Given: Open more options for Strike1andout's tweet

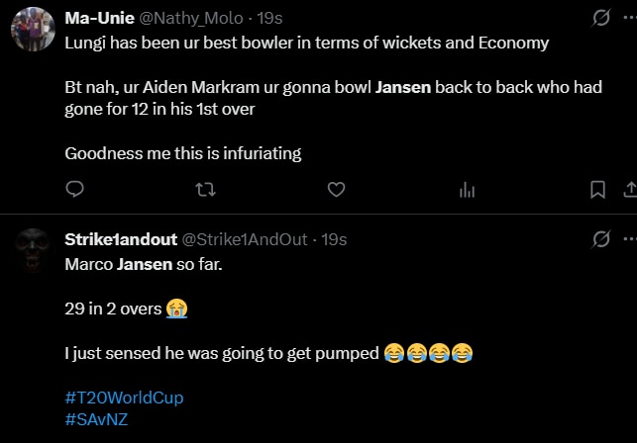Looking at the screenshot, I should coord(629,238).
